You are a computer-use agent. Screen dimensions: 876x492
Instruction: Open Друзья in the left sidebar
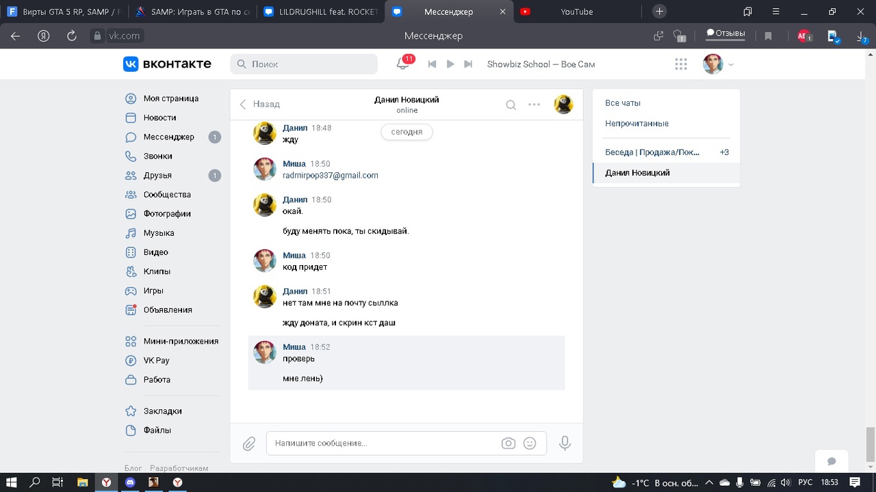click(x=157, y=176)
